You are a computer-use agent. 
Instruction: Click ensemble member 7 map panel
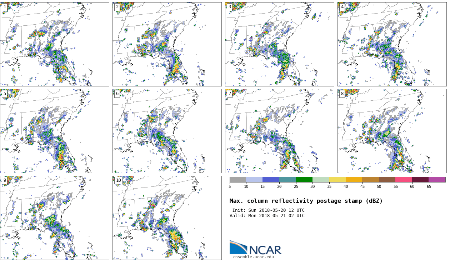[279, 131]
